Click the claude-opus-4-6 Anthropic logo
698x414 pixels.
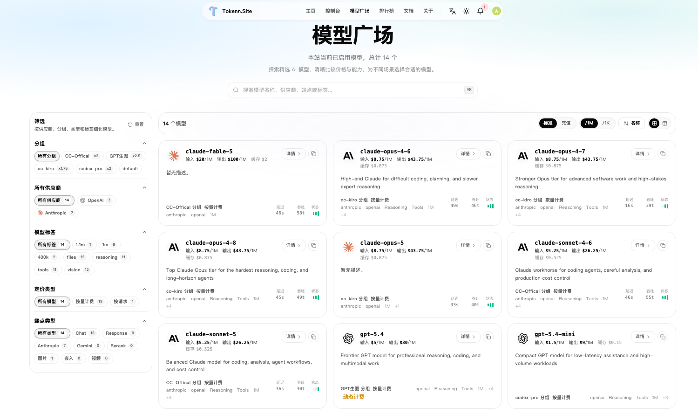(x=348, y=156)
